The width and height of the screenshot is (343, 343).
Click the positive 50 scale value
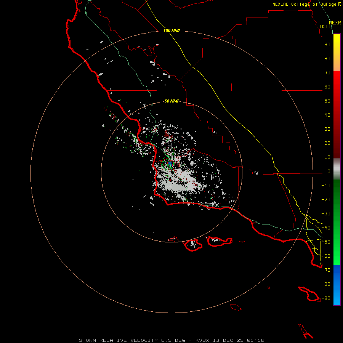click(x=327, y=101)
